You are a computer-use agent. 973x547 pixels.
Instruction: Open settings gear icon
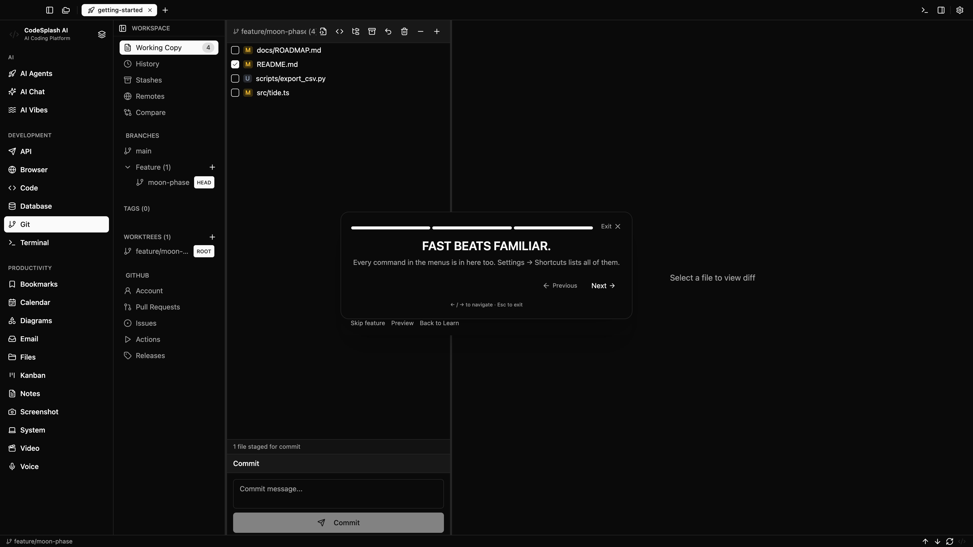(x=960, y=10)
